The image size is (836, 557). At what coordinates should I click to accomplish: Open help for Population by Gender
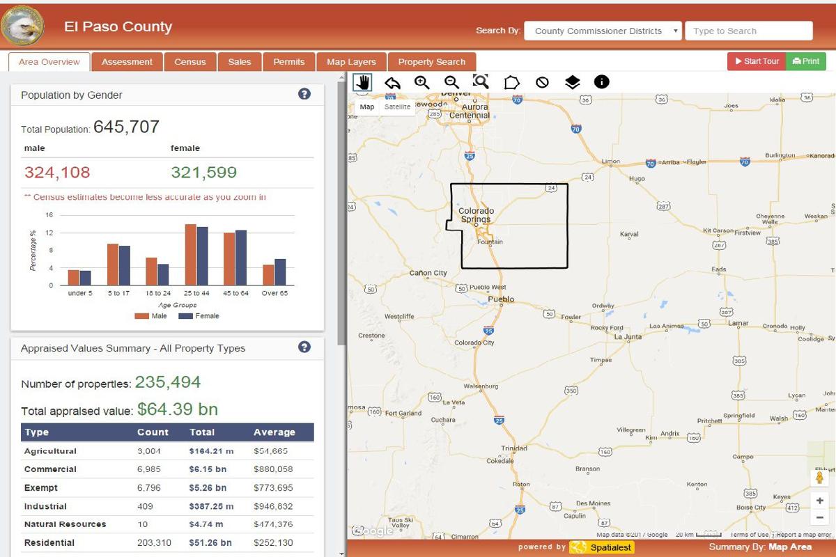point(304,94)
